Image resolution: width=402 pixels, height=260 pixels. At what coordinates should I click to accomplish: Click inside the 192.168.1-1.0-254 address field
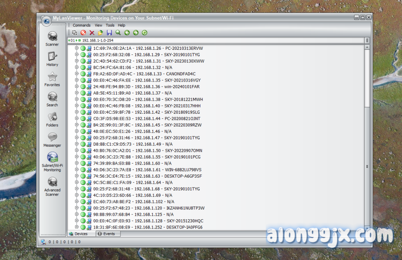[98, 40]
